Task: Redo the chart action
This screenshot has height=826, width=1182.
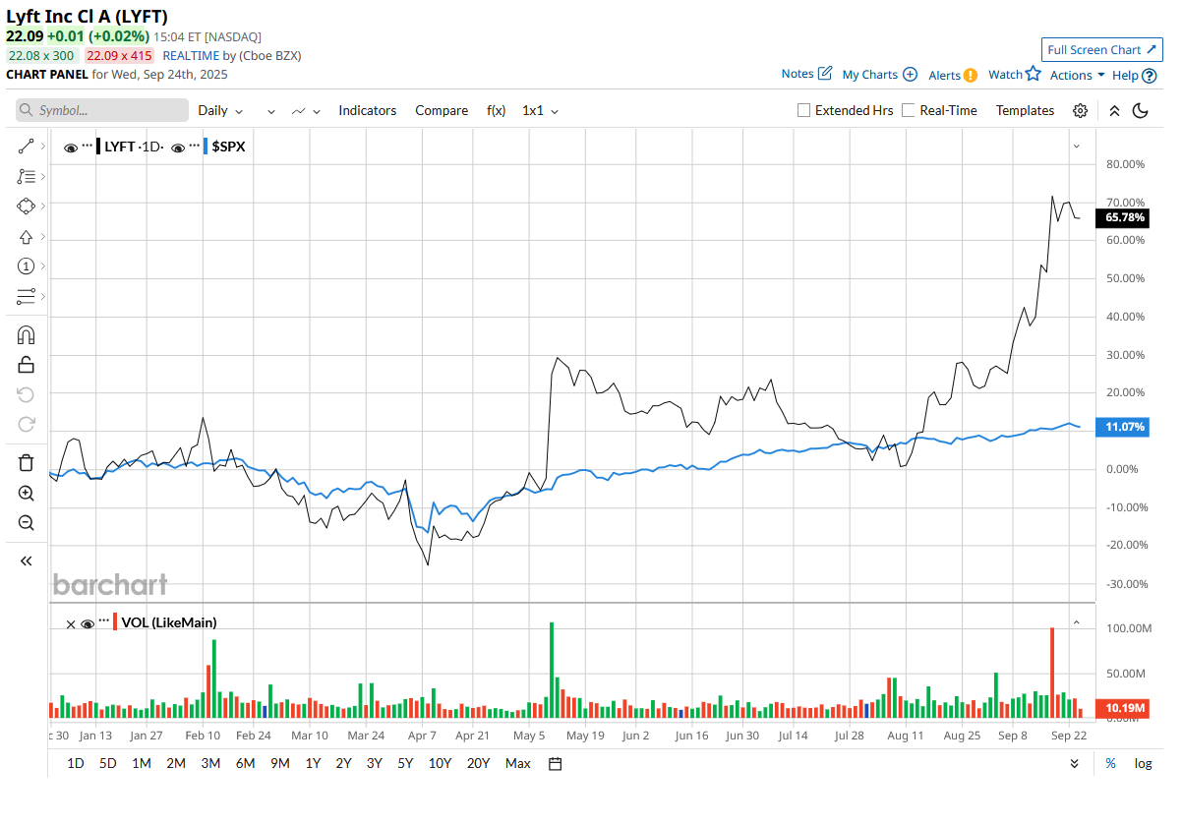Action: 27,425
